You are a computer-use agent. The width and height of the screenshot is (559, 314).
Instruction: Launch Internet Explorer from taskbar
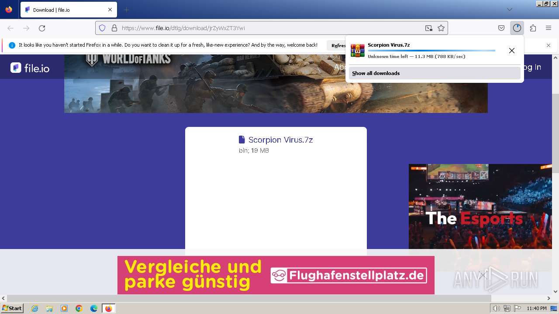[x=35, y=308]
